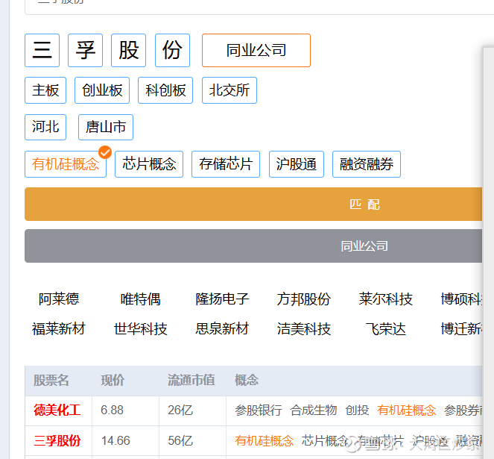Open peer company 隆扬电子
This screenshot has height=459, width=494.
click(222, 299)
